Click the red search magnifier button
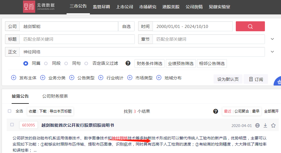 pos(250,26)
